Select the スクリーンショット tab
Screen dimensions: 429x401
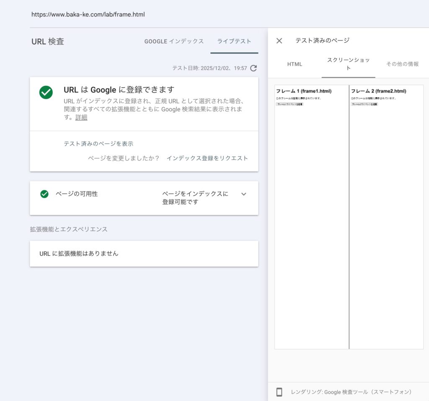tap(348, 64)
